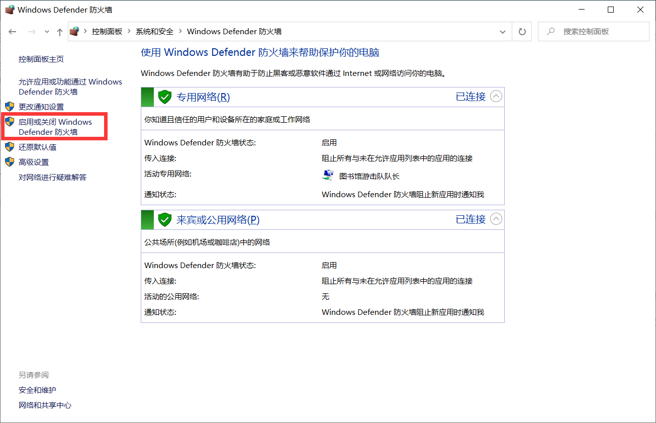Click the green checkmark shield for 专用网络
The image size is (656, 423).
click(x=164, y=97)
